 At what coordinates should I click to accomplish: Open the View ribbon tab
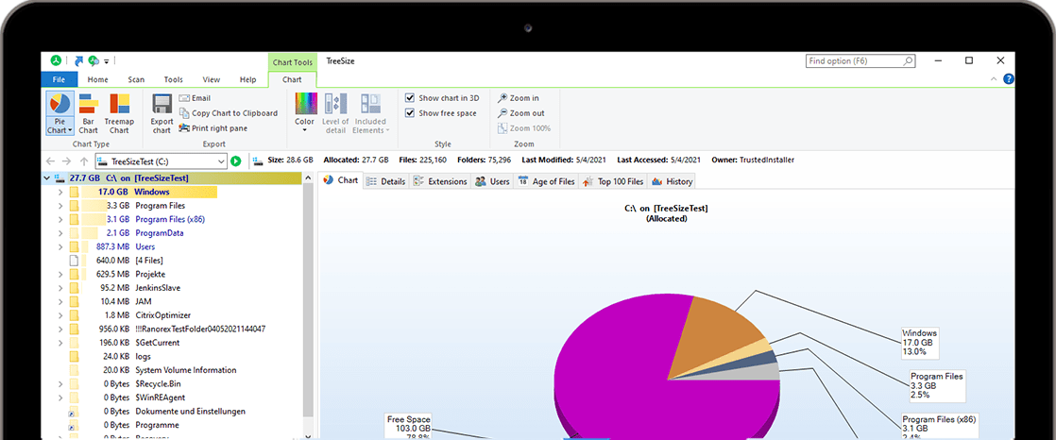click(212, 79)
